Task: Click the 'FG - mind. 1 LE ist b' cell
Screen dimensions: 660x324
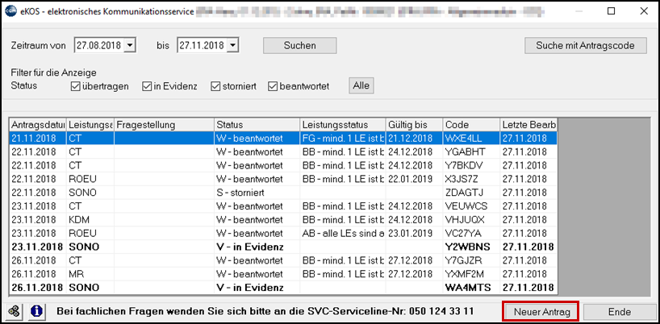Action: pyautogui.click(x=343, y=138)
